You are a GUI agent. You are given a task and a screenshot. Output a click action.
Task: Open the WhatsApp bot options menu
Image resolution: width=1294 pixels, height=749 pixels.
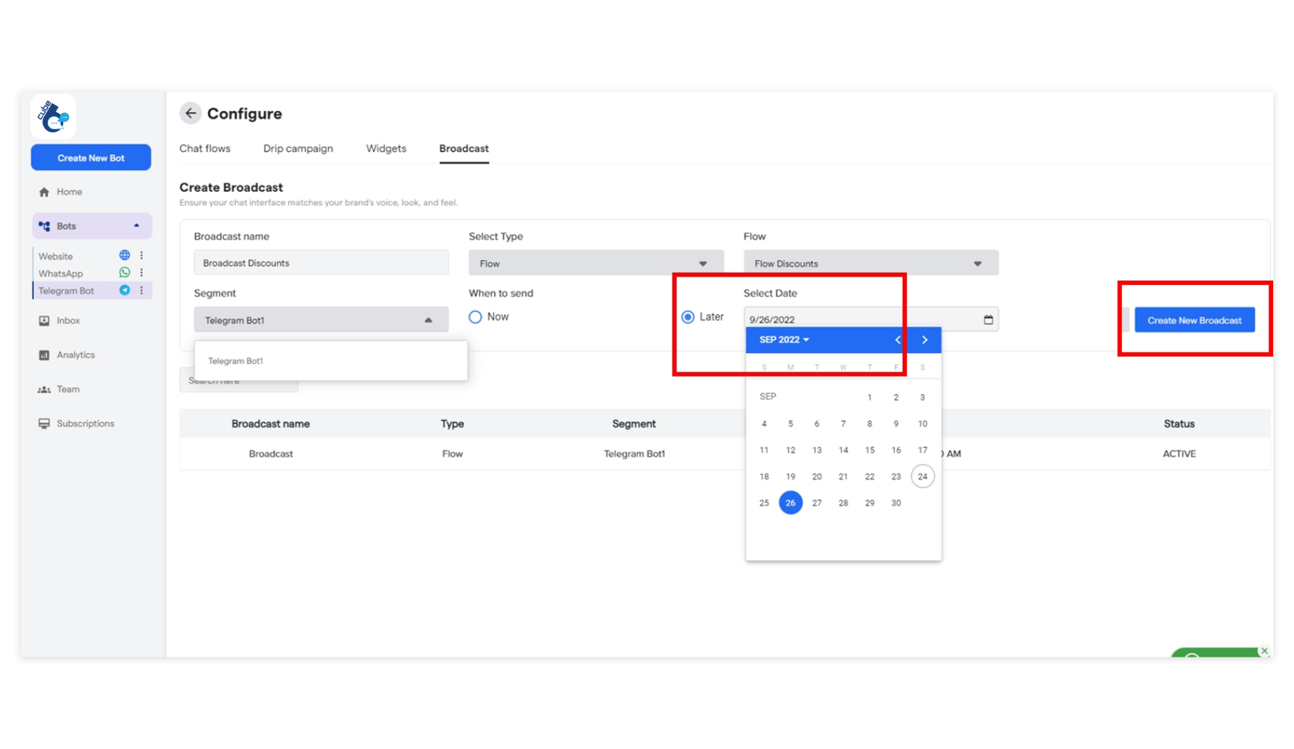[141, 273]
